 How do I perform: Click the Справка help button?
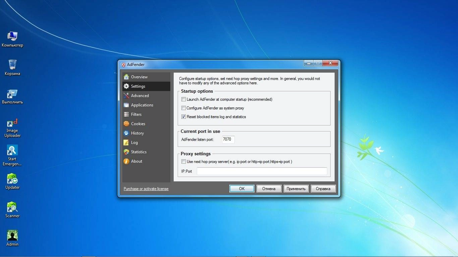323,189
